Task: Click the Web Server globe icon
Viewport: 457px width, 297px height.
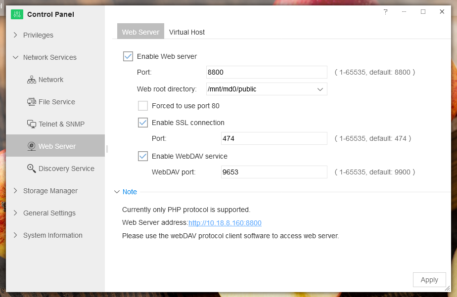Action: point(32,146)
